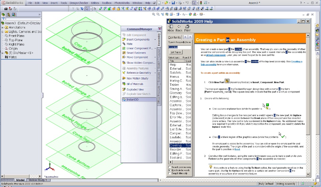The height and width of the screenshot is (187, 321).
Task: Tick the Search previous results checkbox
Action: (x=170, y=167)
